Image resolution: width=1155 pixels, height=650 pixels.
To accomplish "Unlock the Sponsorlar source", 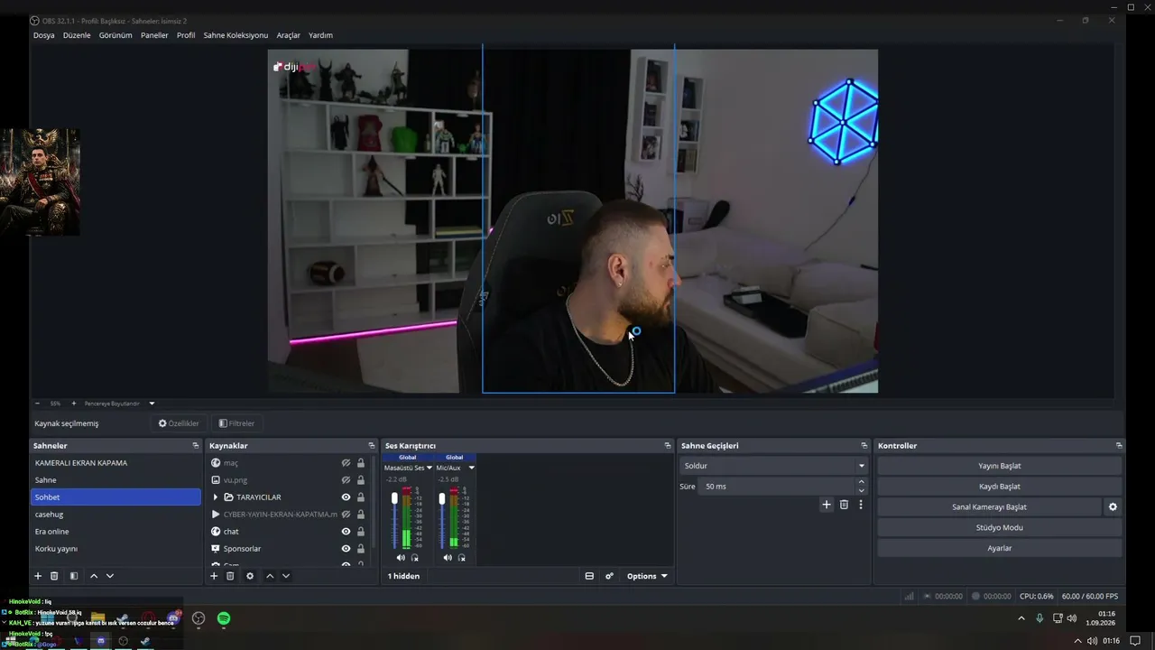I will coord(361,549).
